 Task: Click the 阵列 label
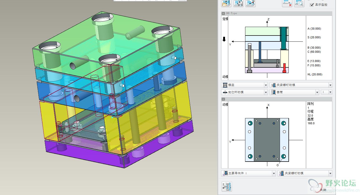[x=311, y=104]
